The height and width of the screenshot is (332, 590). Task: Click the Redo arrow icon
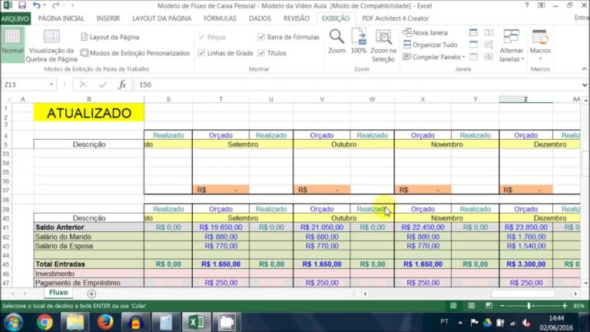pos(55,5)
